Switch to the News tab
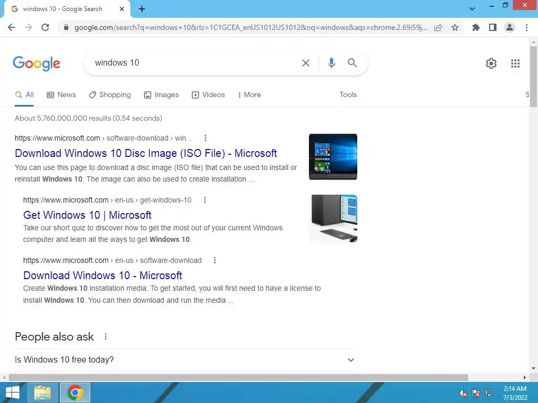 [x=61, y=95]
